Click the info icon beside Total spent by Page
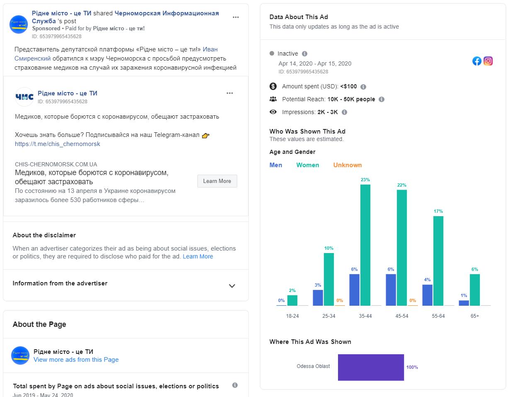 coord(235,385)
